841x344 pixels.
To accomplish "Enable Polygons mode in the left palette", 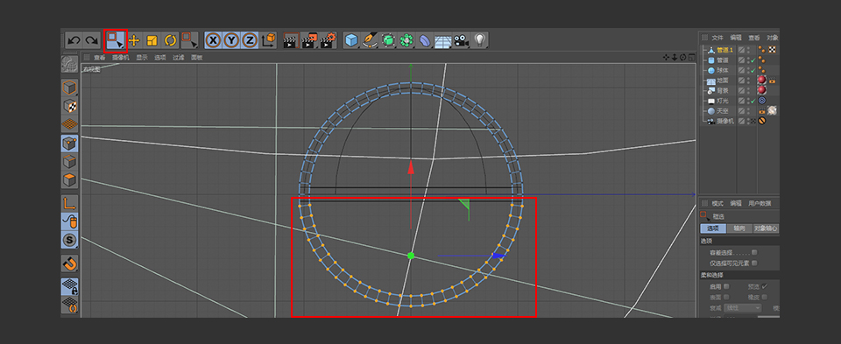I will 69,180.
